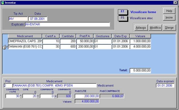Click the Pret/FA column header
The width and height of the screenshot is (179, 110).
pyautogui.click(x=85, y=36)
